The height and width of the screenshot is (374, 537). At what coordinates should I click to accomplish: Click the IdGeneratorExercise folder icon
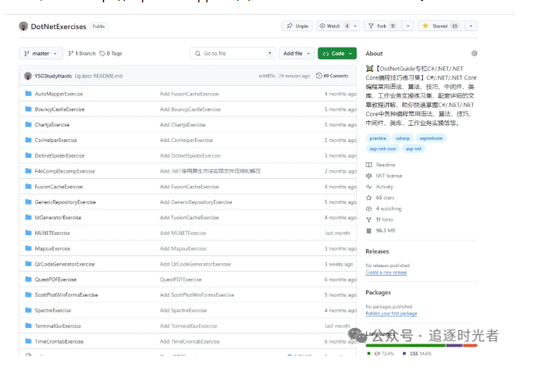coord(28,217)
